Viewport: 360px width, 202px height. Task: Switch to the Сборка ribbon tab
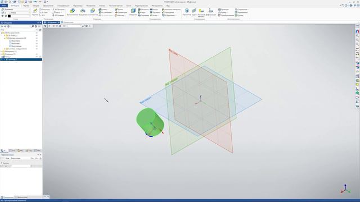[x=36, y=6]
